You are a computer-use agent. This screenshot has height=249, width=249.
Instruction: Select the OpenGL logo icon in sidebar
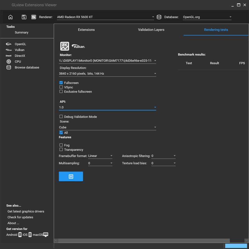[9, 44]
